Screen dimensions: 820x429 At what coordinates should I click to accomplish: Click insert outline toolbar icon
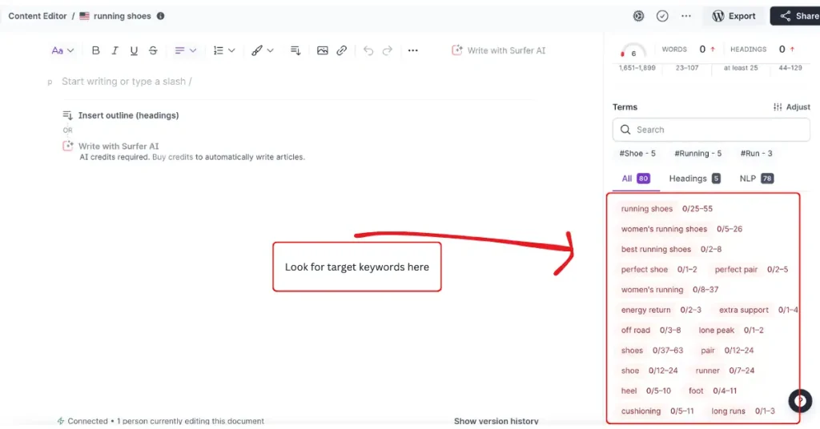click(x=295, y=50)
